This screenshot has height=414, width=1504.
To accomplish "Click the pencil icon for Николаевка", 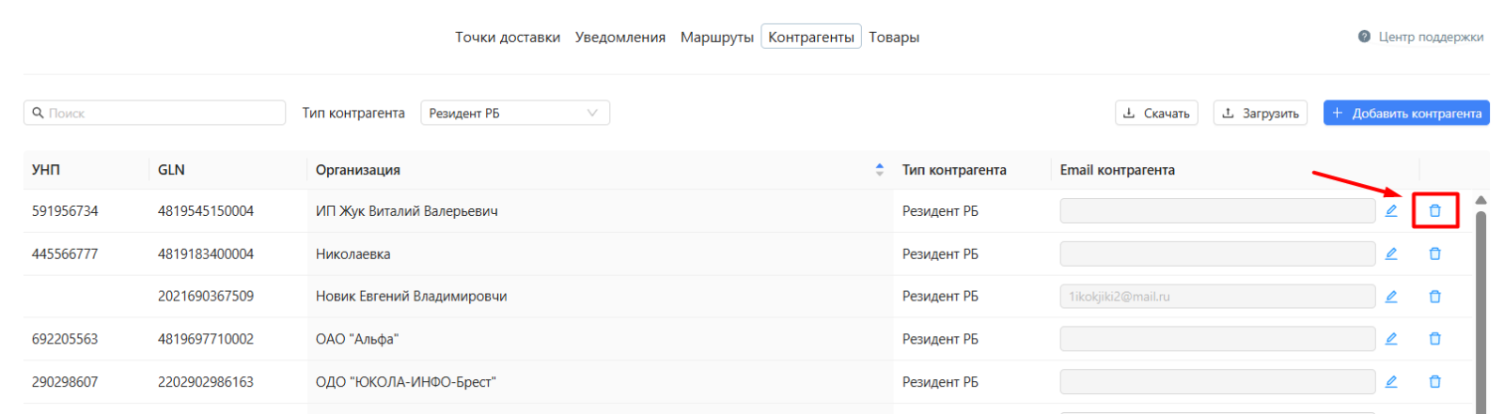I will pyautogui.click(x=1391, y=253).
